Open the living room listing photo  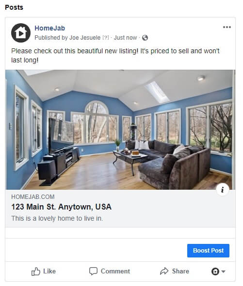pos(120,130)
